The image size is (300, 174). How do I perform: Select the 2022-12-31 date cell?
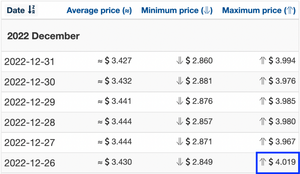pos(29,62)
